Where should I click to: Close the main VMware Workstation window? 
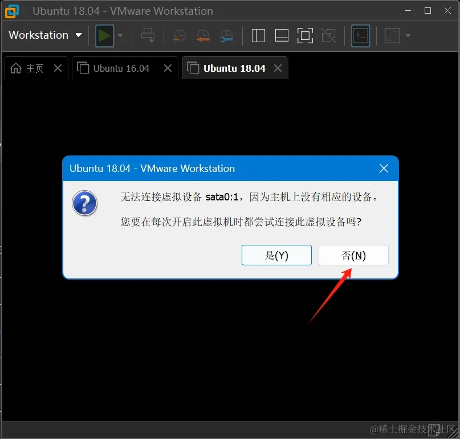point(447,11)
